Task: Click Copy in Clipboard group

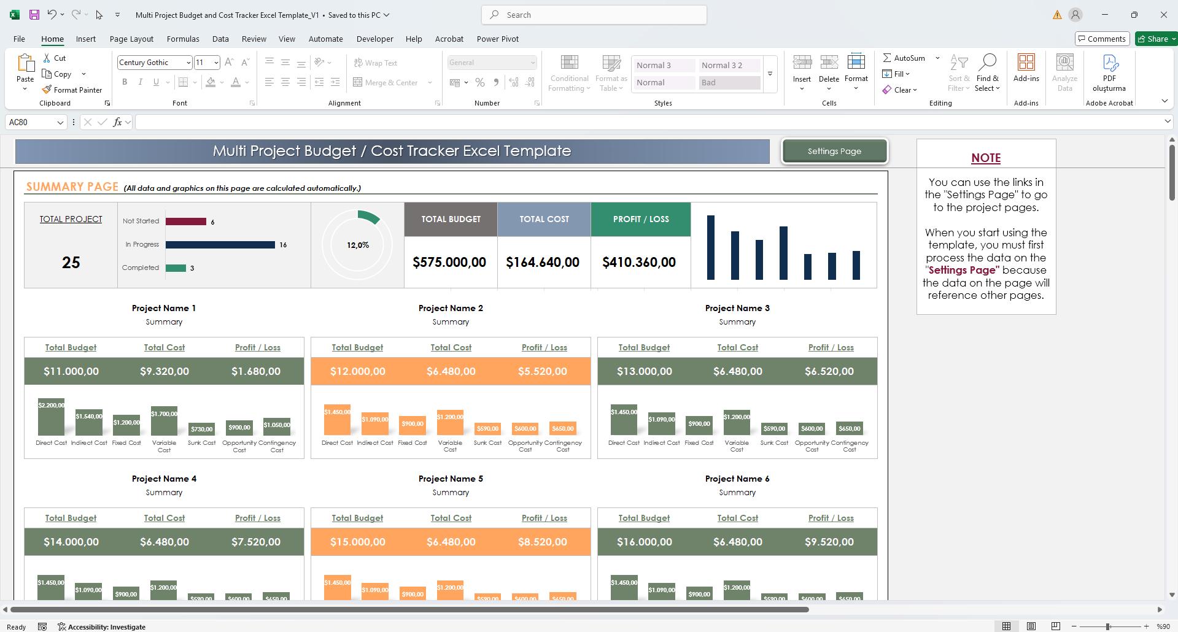Action: (56, 74)
